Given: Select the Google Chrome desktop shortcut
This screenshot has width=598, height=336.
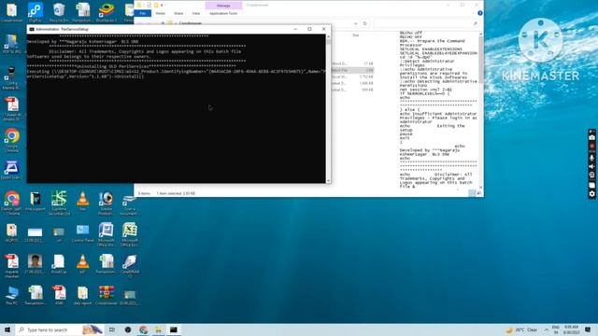Looking at the screenshot, I should point(12,140).
